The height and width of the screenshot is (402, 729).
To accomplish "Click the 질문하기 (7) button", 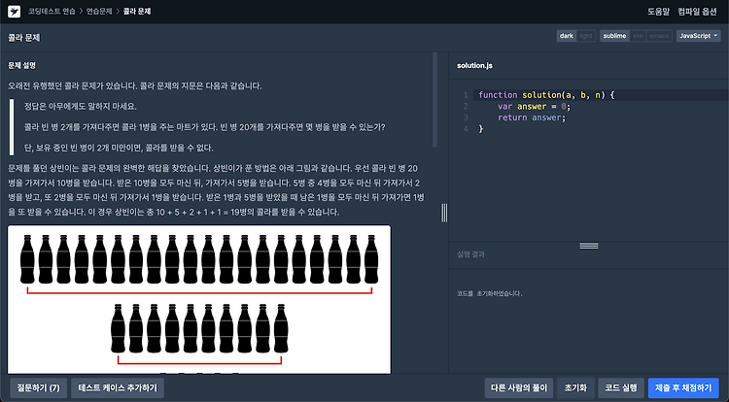I will [39, 387].
